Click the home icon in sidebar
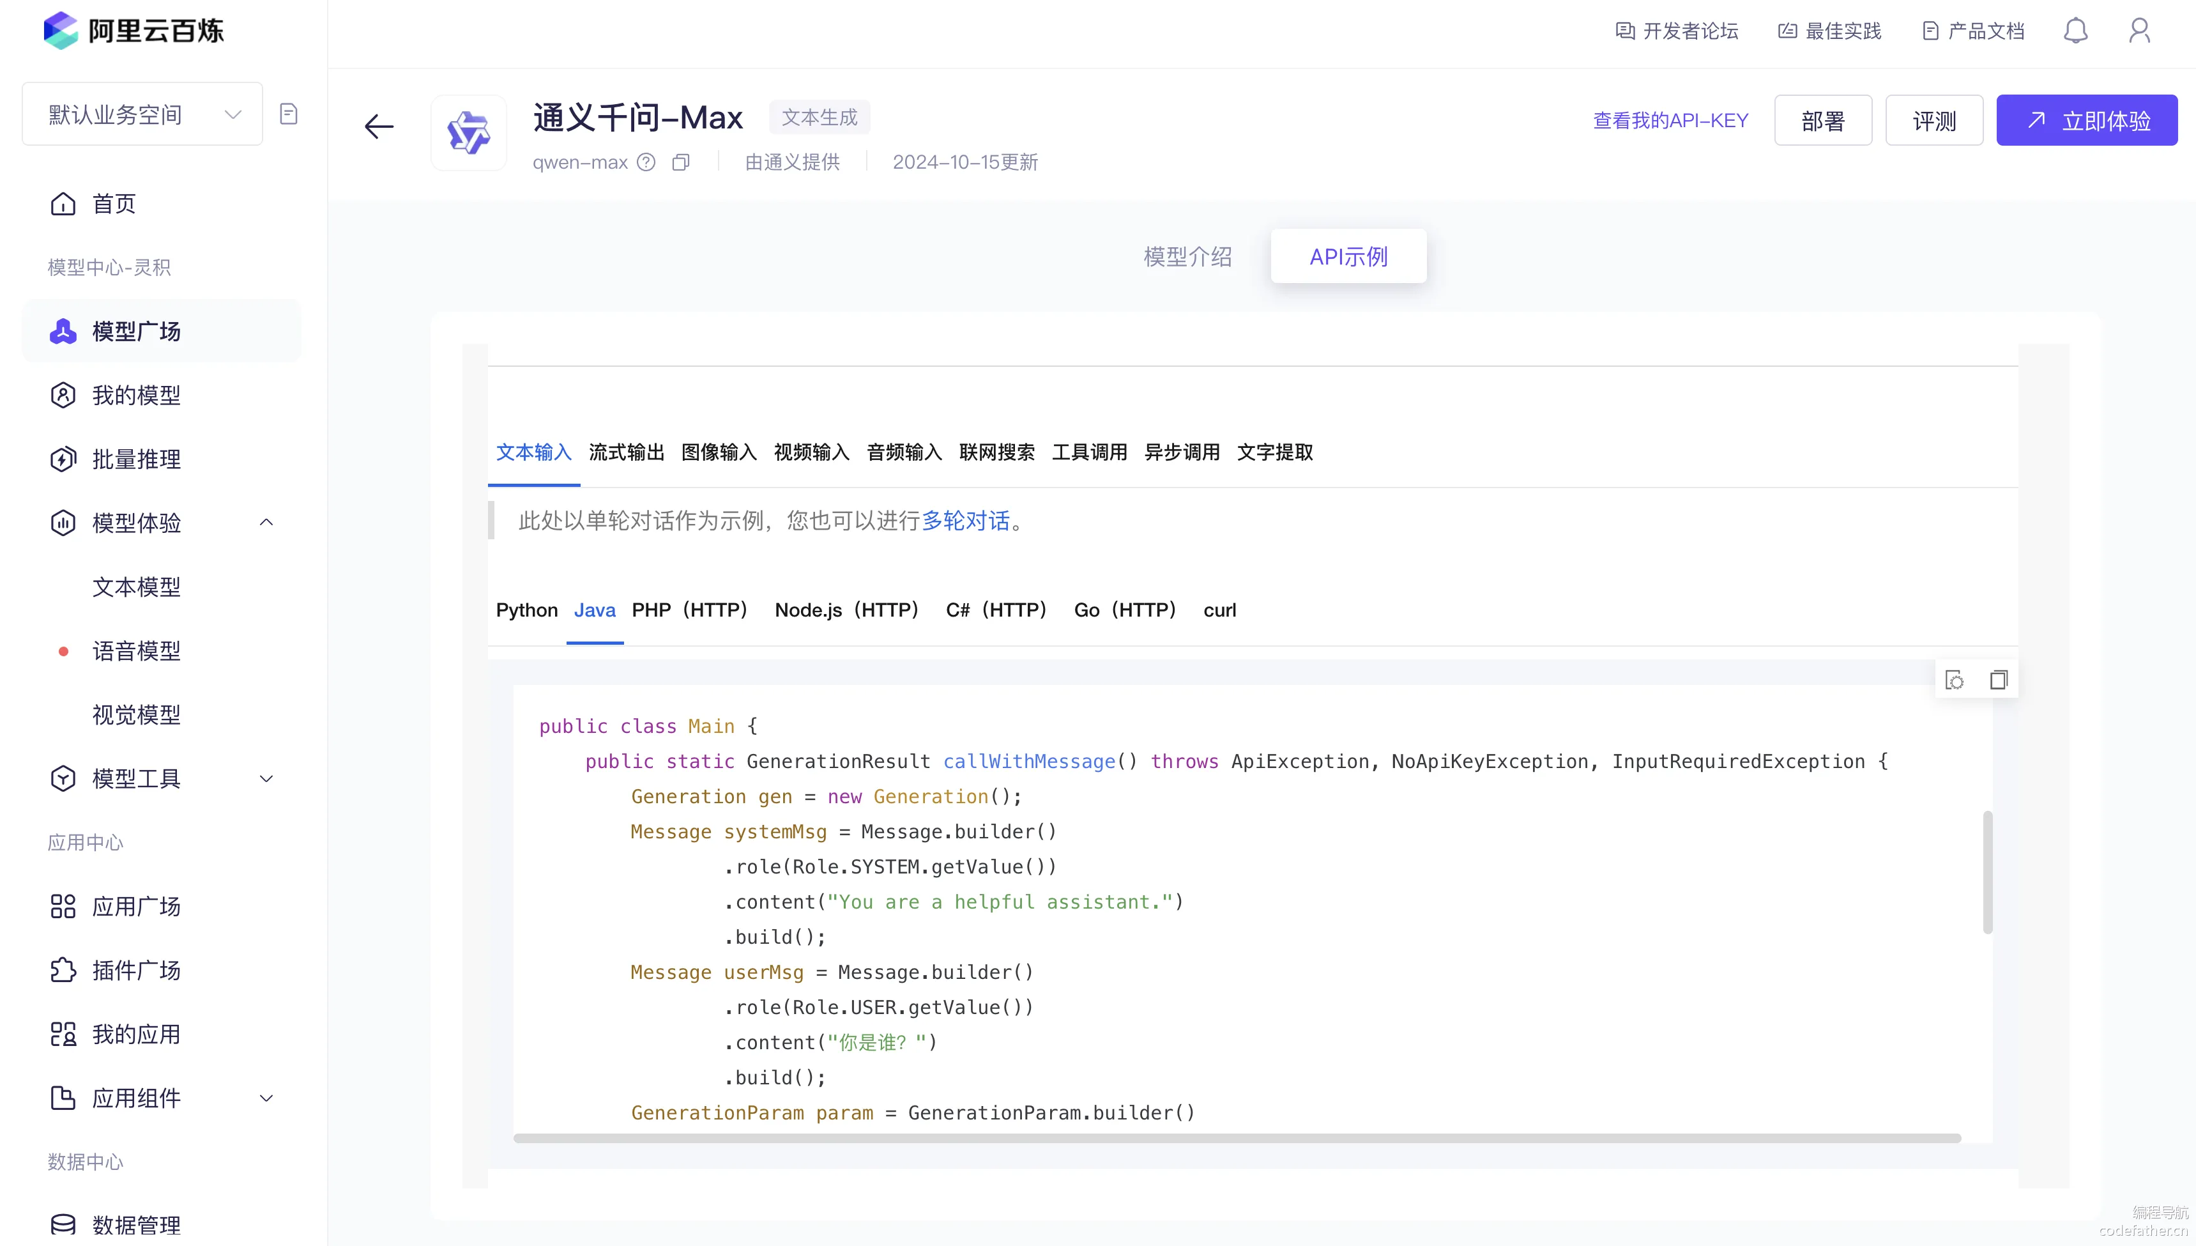Screen dimensions: 2196x1246 (x=63, y=204)
